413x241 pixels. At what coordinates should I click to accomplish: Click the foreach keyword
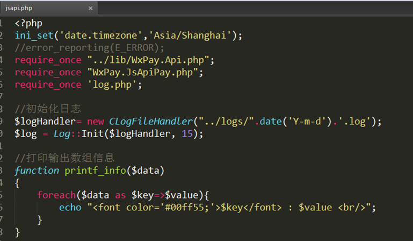(x=56, y=195)
